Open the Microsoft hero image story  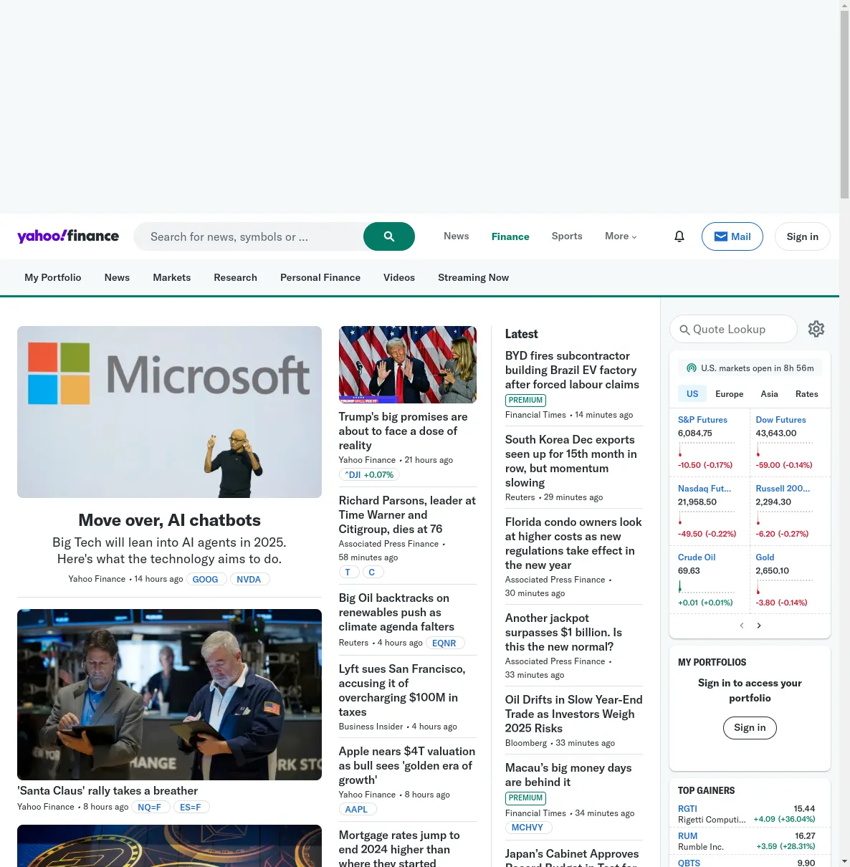(x=169, y=412)
